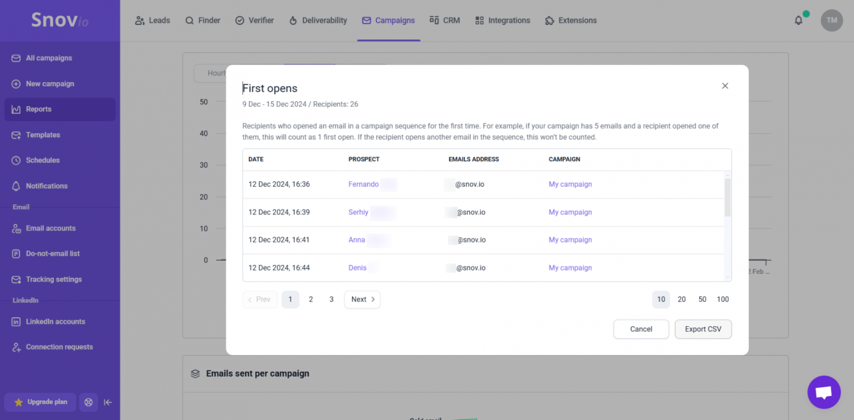Click the Notifications bell icon in sidebar

pyautogui.click(x=16, y=186)
